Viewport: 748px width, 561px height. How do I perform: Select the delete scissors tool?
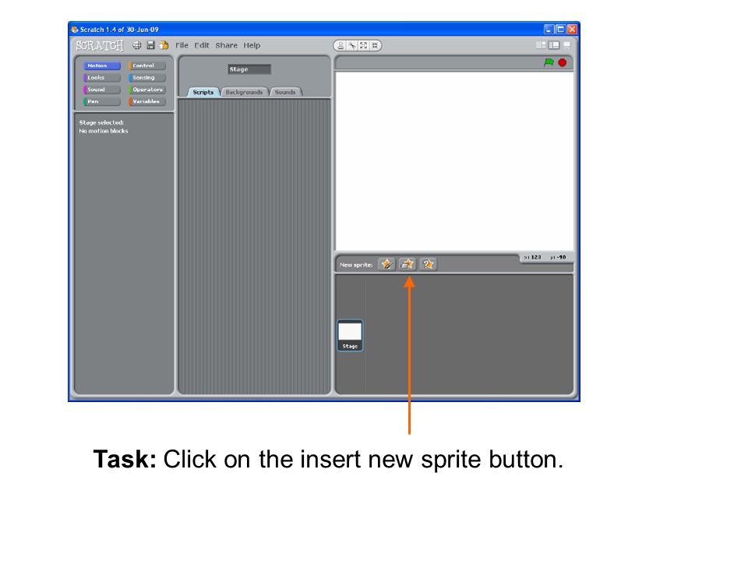[352, 45]
